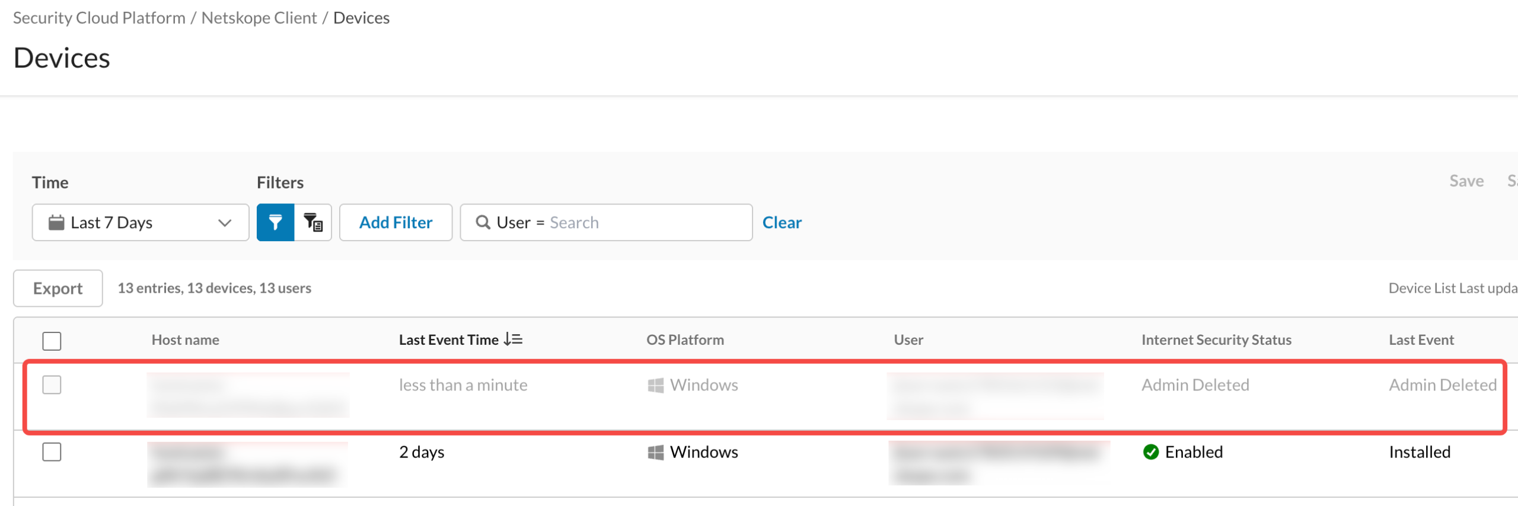Click the Export button
This screenshot has width=1518, height=506.
(58, 288)
